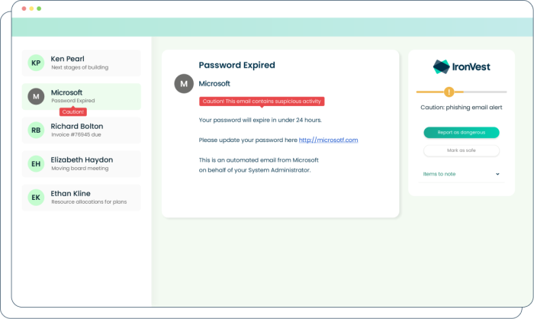Image resolution: width=534 pixels, height=319 pixels.
Task: Click the red Caution! tag under Microsoft
Action: (73, 112)
